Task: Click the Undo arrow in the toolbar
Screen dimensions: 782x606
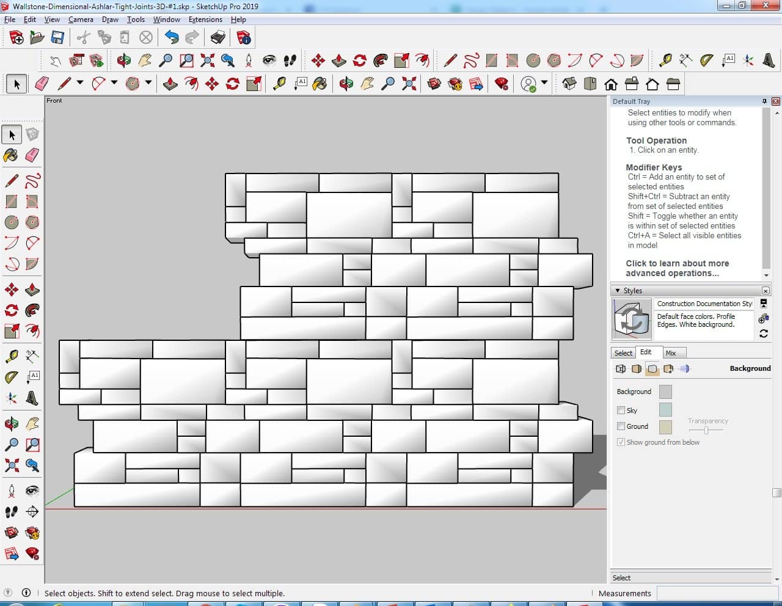Action: (x=172, y=38)
